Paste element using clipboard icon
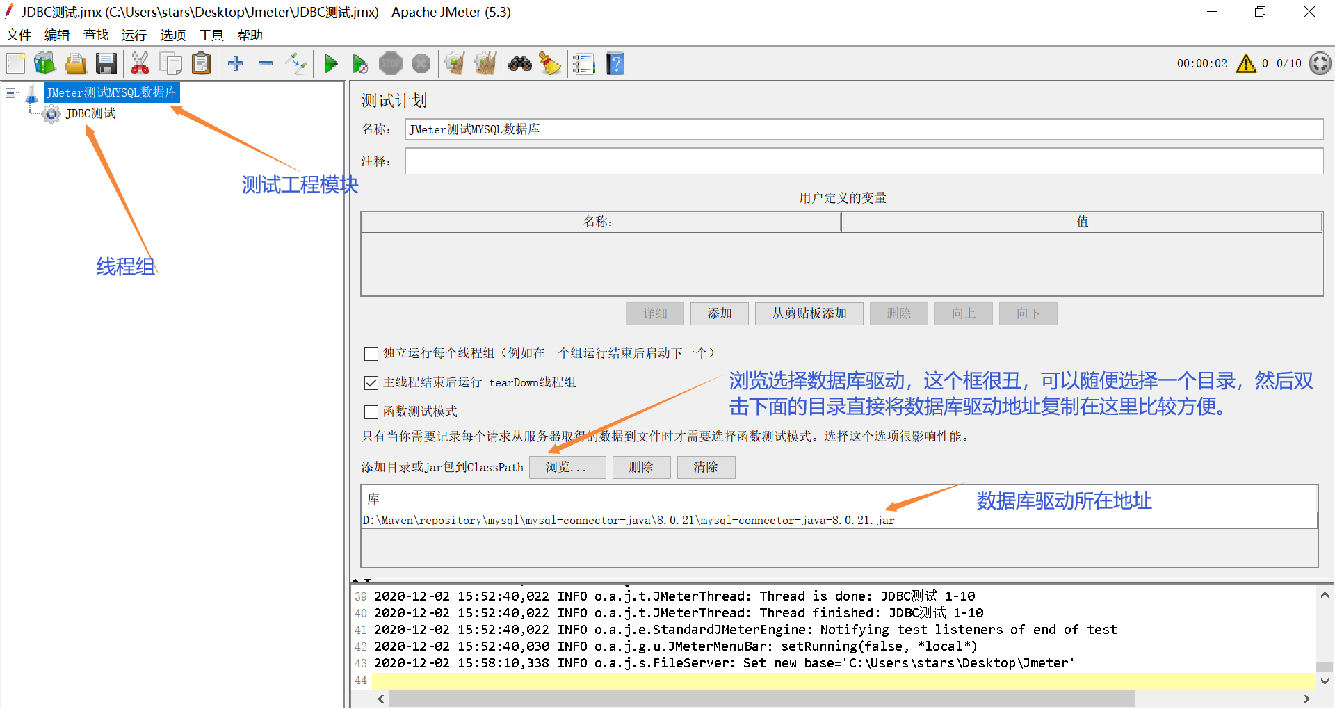This screenshot has height=709, width=1335. tap(201, 63)
